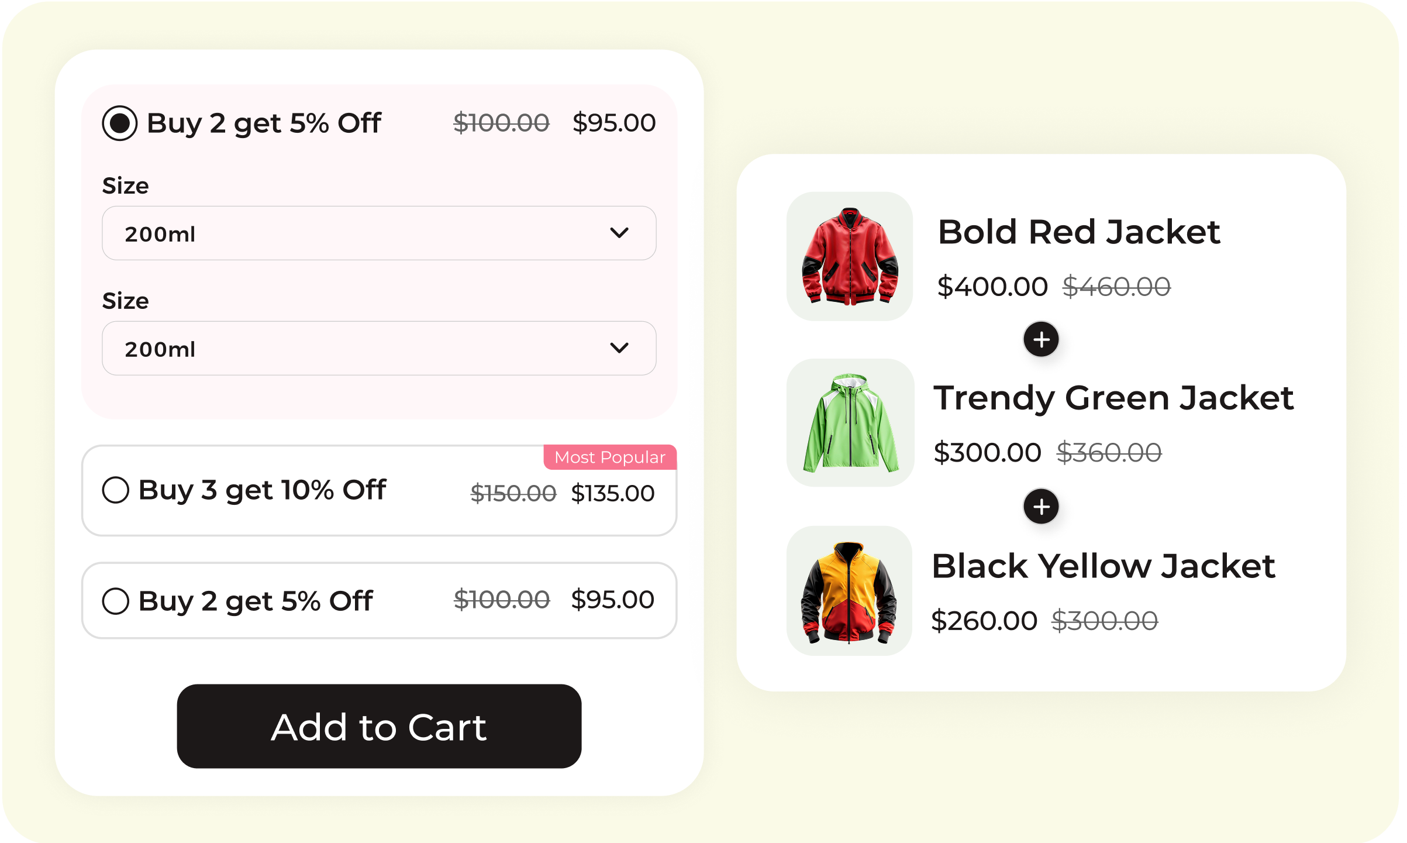1407x843 pixels.
Task: Click plus icon below Bold Red Jacket
Action: [x=1041, y=339]
